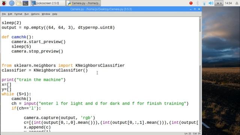This screenshot has height=135, width=240.
Task: Click the eject icon in tray
Action: (x=237, y=3)
